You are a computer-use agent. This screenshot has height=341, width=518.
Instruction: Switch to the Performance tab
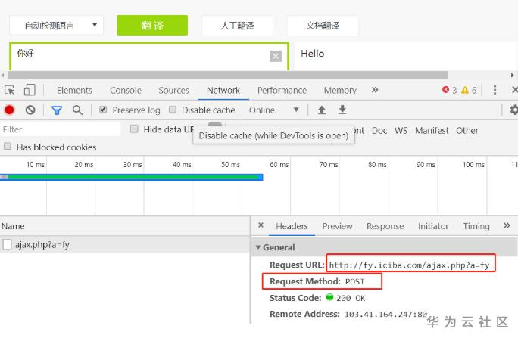282,91
